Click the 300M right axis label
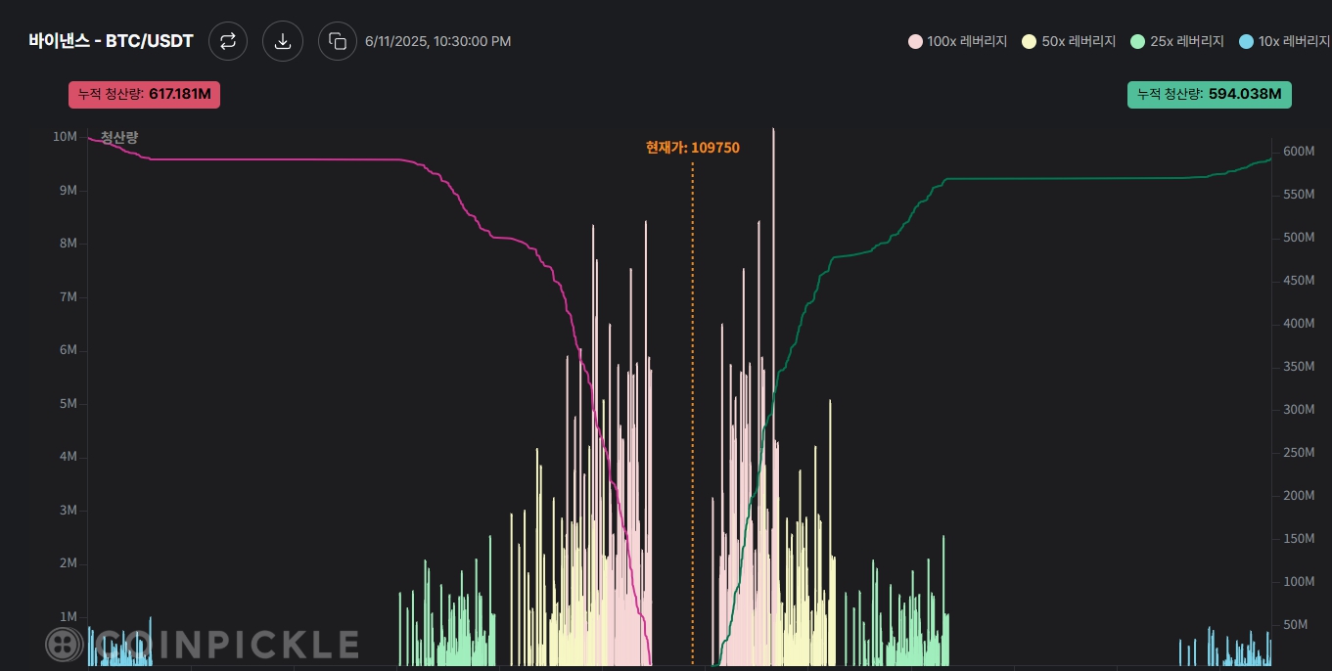The image size is (1332, 671). tap(1298, 410)
